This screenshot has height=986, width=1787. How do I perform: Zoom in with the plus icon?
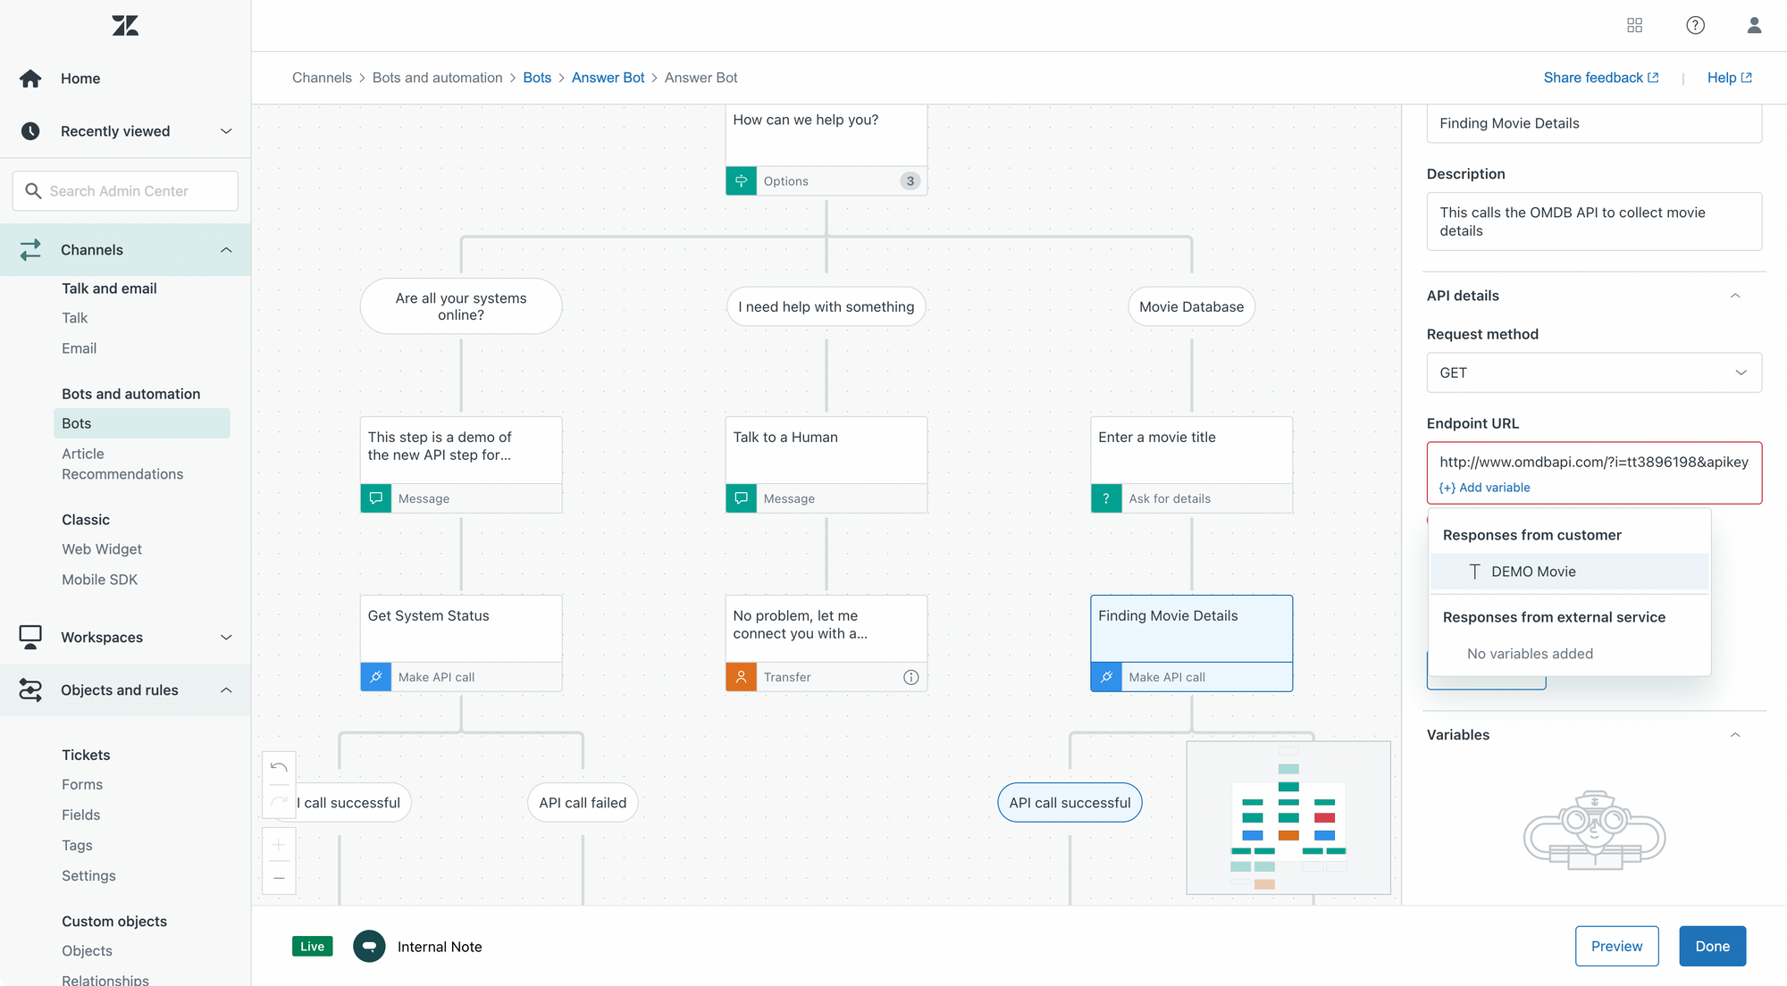coord(279,844)
